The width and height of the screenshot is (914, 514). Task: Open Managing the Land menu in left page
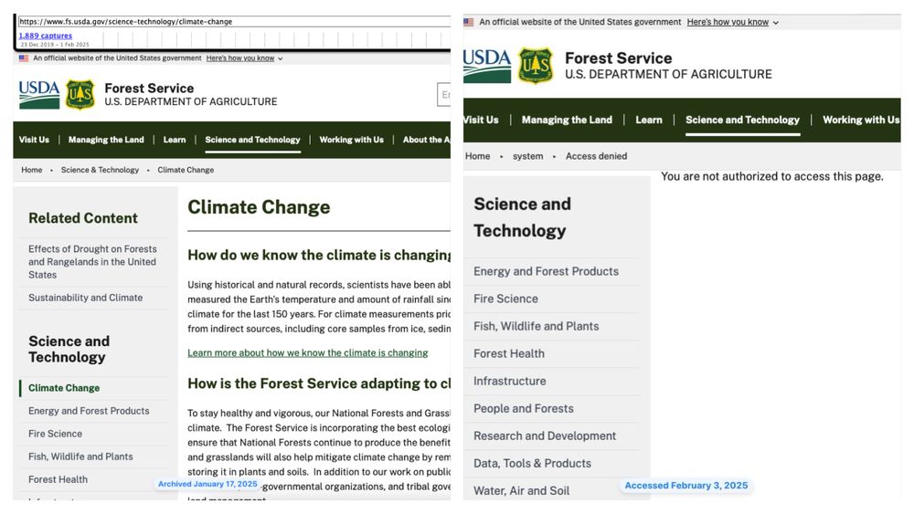[106, 140]
